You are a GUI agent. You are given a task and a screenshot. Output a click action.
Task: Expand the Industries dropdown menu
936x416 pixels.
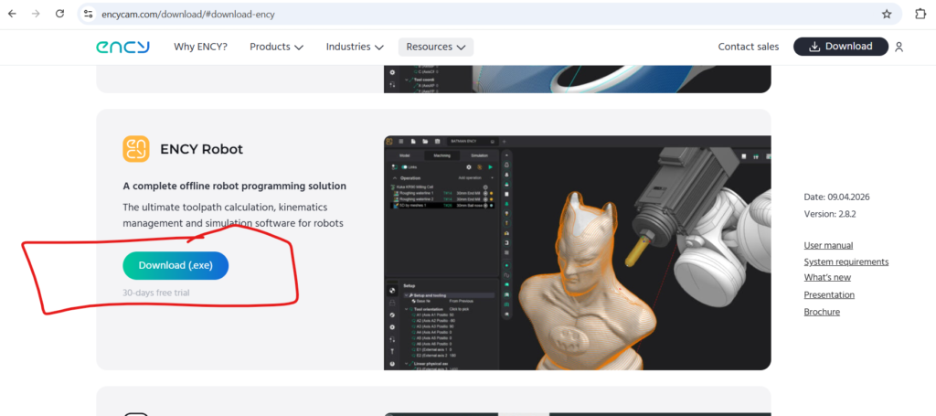click(x=354, y=47)
